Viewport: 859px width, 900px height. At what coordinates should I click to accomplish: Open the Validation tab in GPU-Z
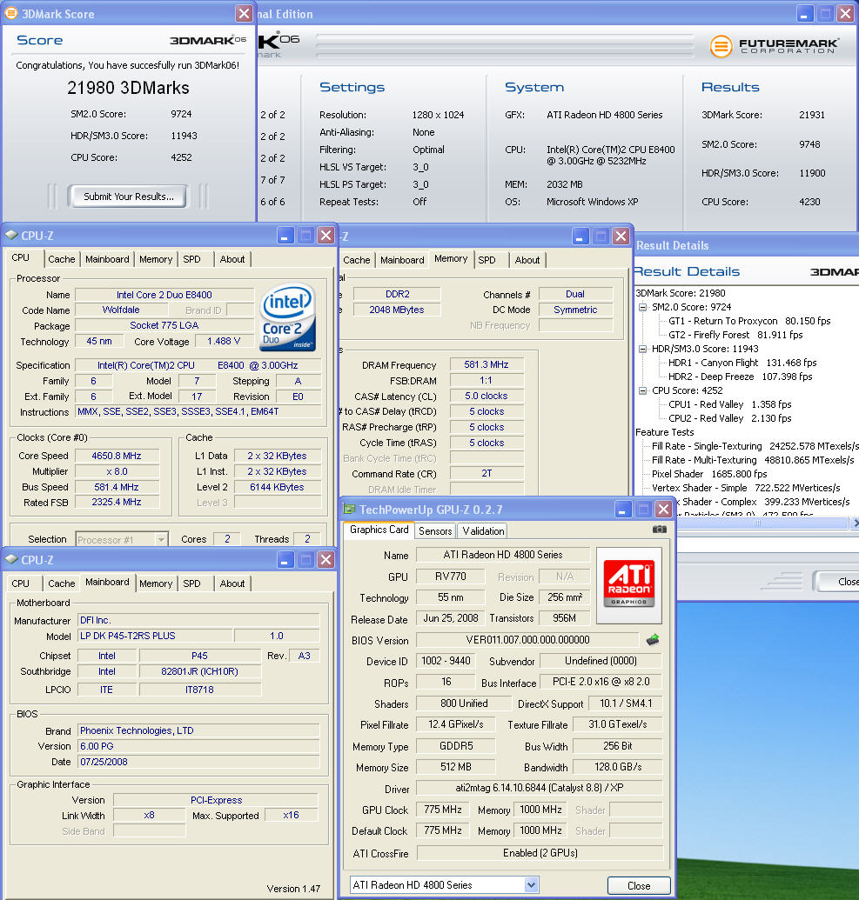(x=483, y=530)
